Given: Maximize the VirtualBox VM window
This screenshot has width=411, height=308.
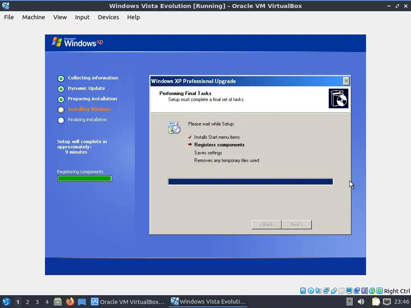Looking at the screenshot, I should point(397,6).
